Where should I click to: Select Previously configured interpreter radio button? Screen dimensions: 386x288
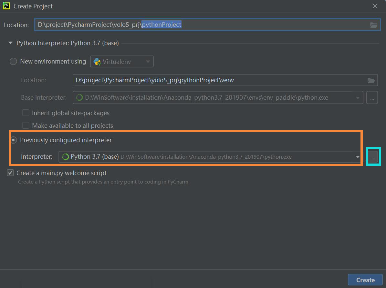[x=14, y=140]
